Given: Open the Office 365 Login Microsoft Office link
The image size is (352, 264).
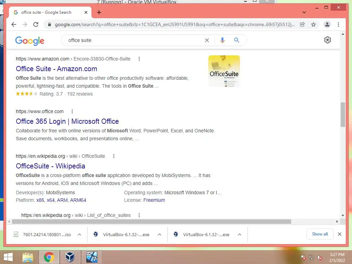Looking at the screenshot, I should [x=67, y=121].
